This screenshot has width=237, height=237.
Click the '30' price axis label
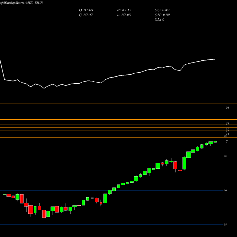coord(225,190)
